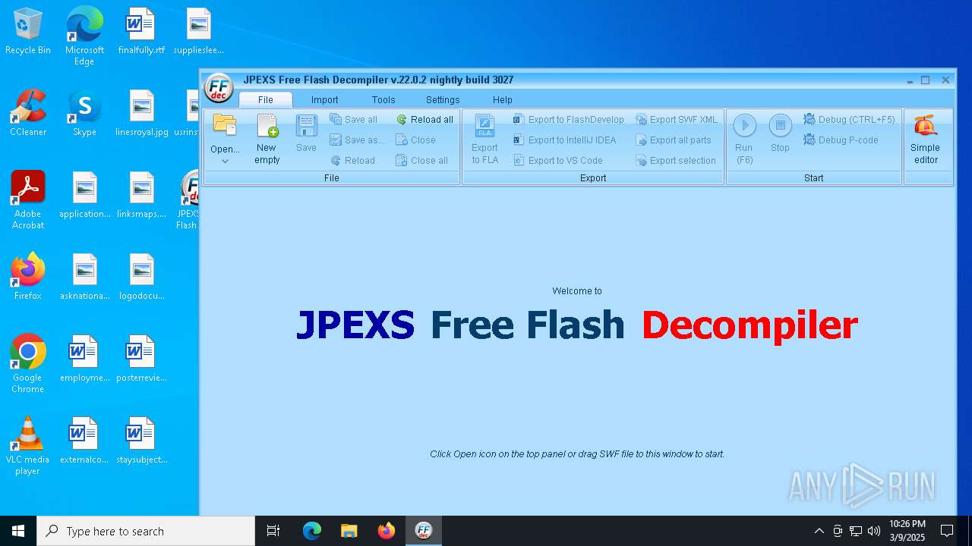Open VLC media player shortcut
Image resolution: width=972 pixels, height=546 pixels.
[x=28, y=446]
